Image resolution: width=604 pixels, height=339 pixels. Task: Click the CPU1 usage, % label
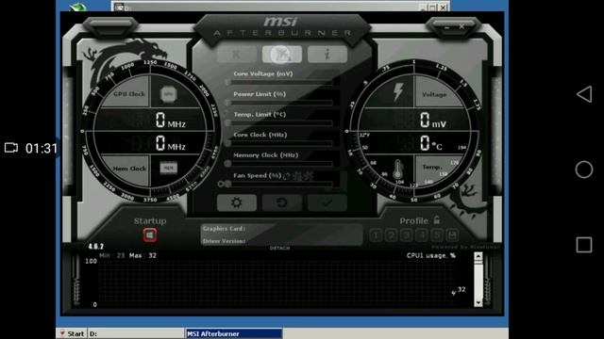pyautogui.click(x=431, y=255)
